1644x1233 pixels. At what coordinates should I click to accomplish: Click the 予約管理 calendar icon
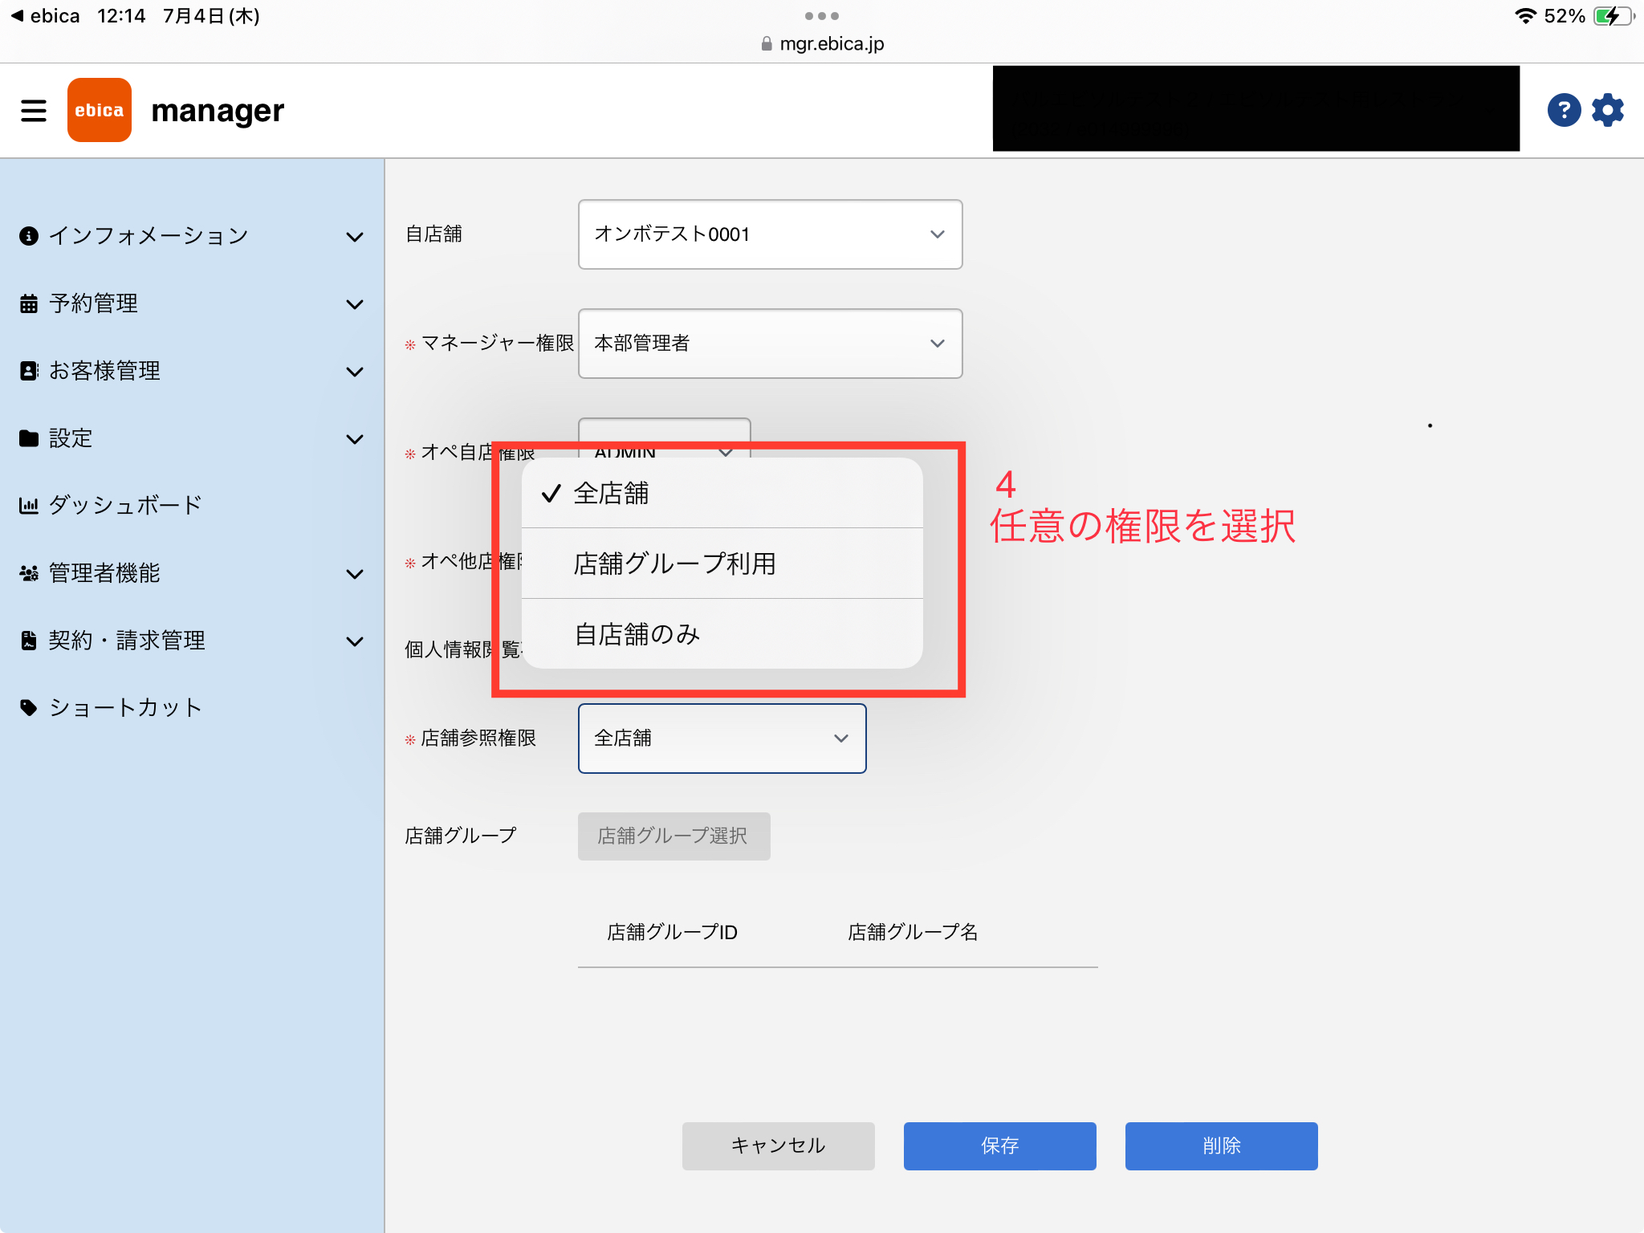tap(29, 303)
